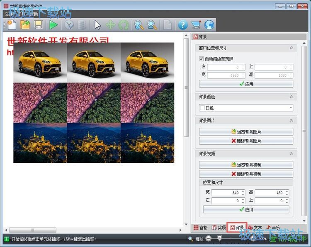Switch to the 文本 tab

[x=255, y=228]
